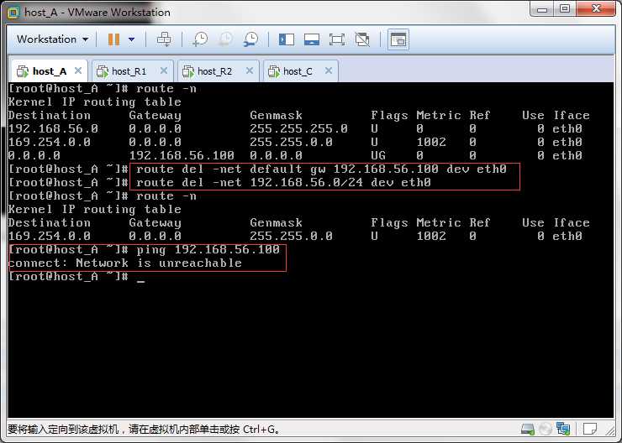Revert to the previous snapshot
622x443 pixels.
(x=226, y=39)
